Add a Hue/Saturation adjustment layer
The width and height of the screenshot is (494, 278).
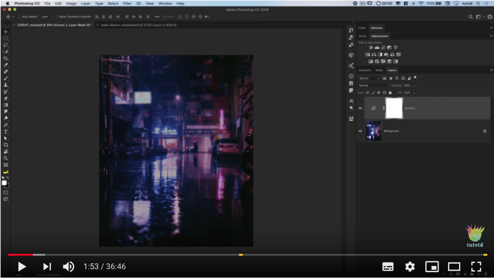point(368,54)
